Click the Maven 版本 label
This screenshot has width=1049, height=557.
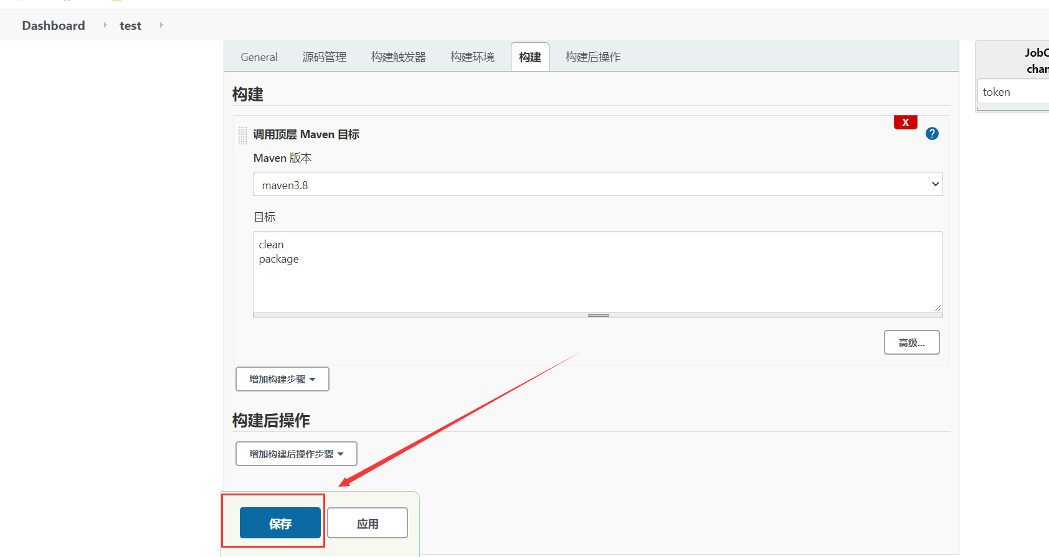282,158
